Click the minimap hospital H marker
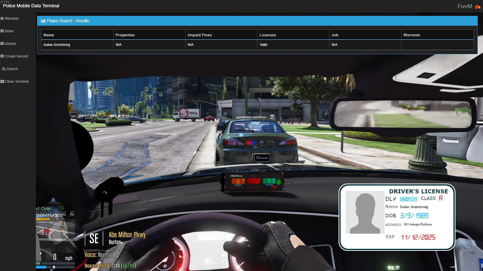This screenshot has height=271, width=483. 46,231
